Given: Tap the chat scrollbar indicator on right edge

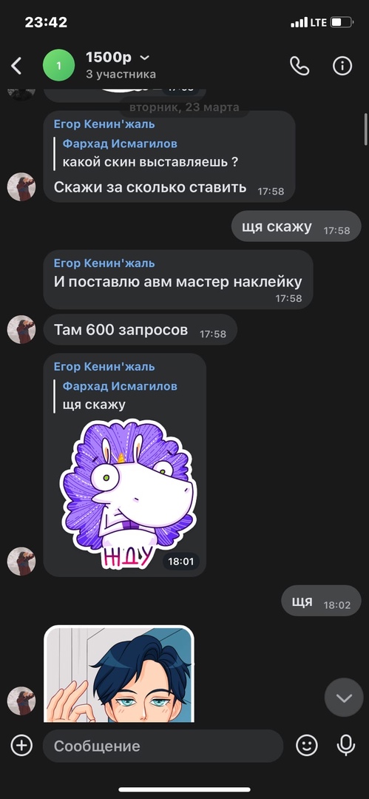Looking at the screenshot, I should 365,130.
